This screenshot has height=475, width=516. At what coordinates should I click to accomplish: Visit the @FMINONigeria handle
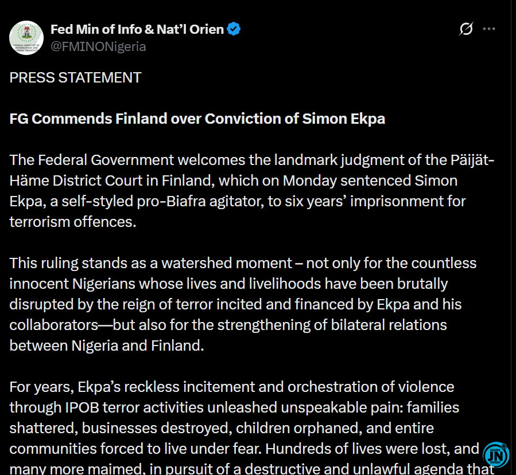click(98, 46)
